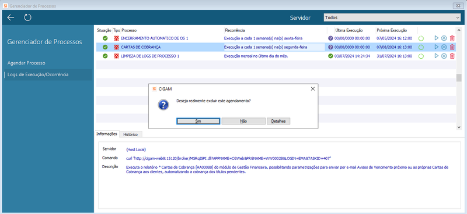Click the process list vertical scrollbar thumb
Image resolution: width=467 pixels, height=214 pixels.
pyautogui.click(x=459, y=78)
